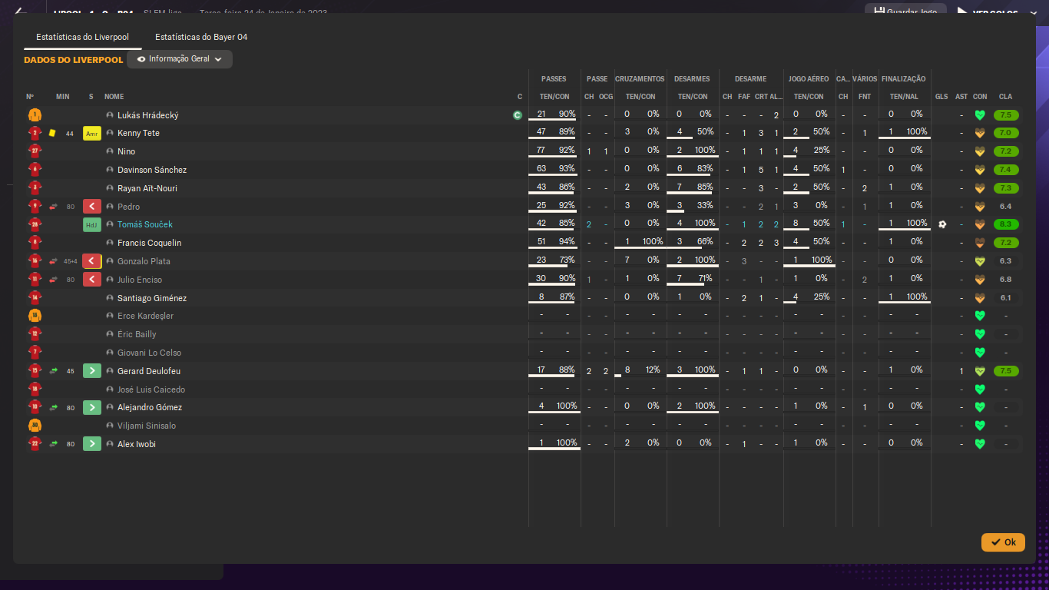Switch to the Estatísticas do Bayer 04 tab
Screen dimensions: 1049x590
tap(201, 37)
